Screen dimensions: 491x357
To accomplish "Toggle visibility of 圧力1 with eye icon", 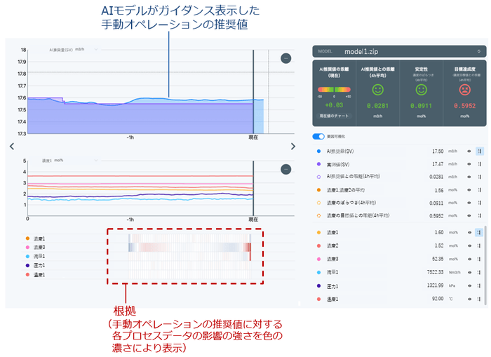I will tap(469, 285).
